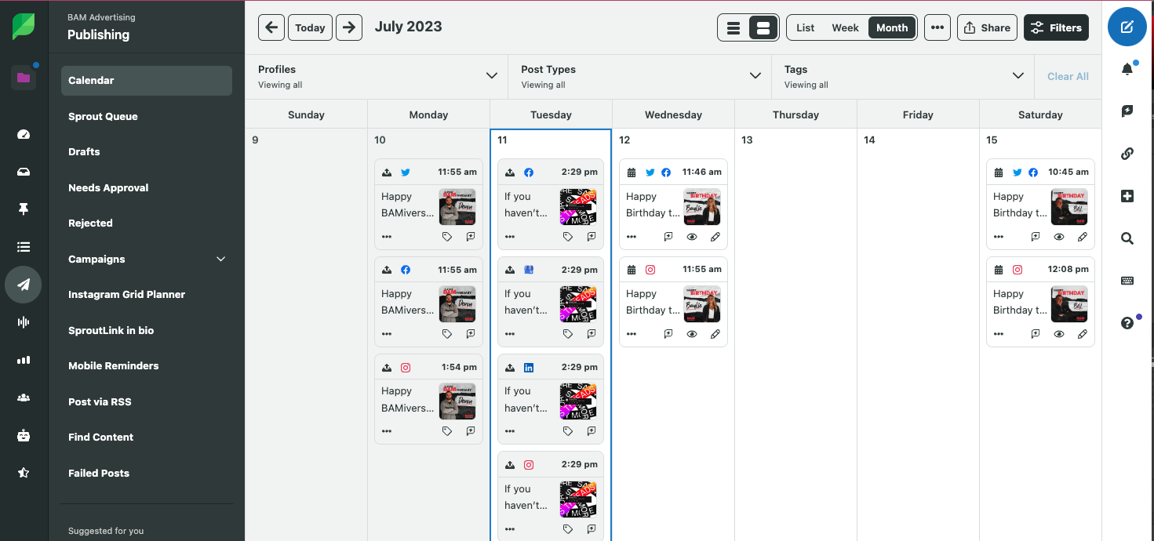Open ellipsis menu on Tuesday LinkedIn 2:29 pm post

coord(510,430)
